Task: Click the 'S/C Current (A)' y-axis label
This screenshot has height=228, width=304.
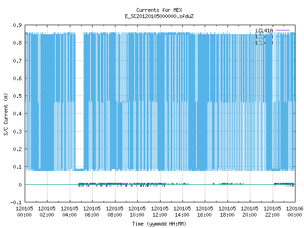Action: point(6,114)
